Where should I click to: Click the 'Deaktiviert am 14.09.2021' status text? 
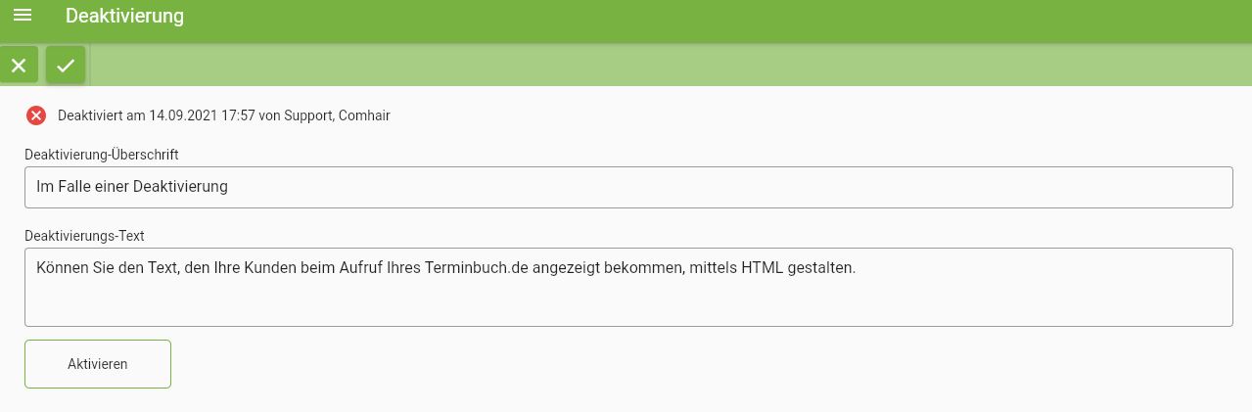[139, 115]
